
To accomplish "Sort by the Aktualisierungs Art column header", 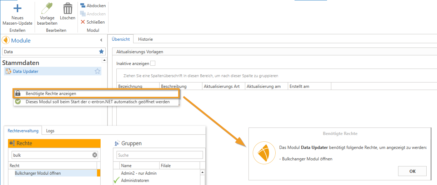I will click(x=221, y=86).
